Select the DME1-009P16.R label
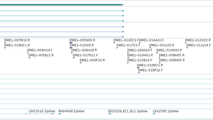213x120 pixels. (92, 60)
